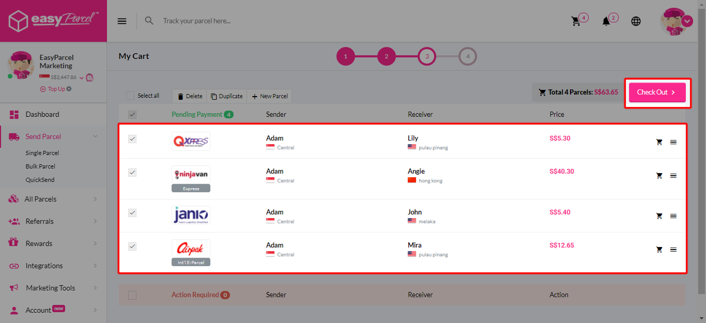Expand the Marketing Tools chevron
This screenshot has width=706, height=323.
coord(95,288)
